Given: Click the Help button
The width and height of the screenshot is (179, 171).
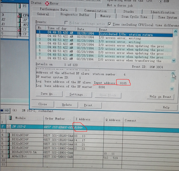Looking at the screenshot, I should coord(166,107).
